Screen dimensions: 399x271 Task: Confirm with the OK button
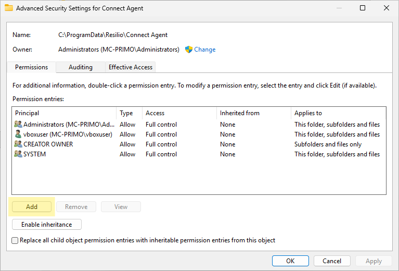tap(290, 261)
